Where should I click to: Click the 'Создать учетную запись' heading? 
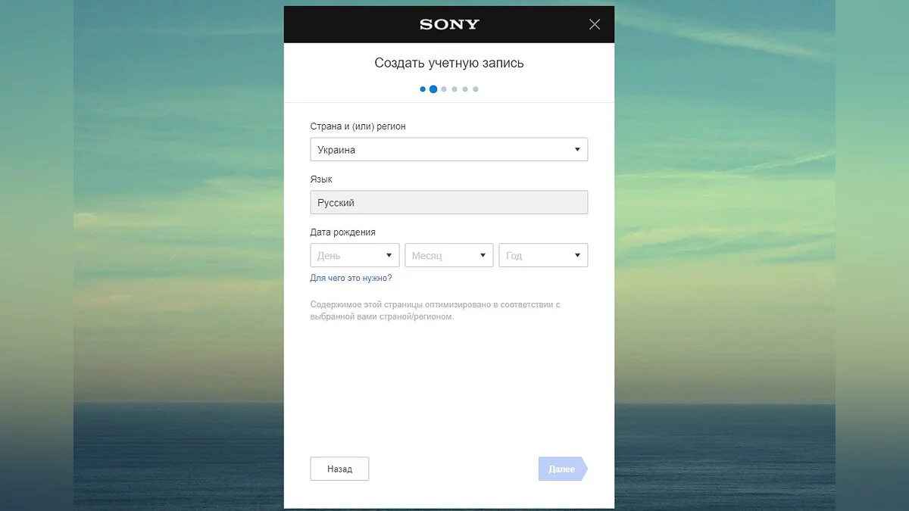(x=448, y=63)
